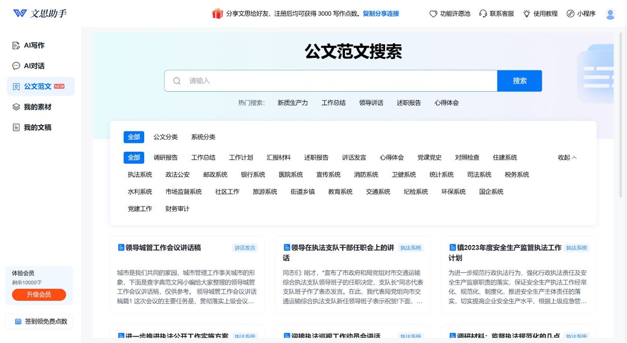The height and width of the screenshot is (343, 627).
Task: Open the 功能许愿池 wish icon
Action: [x=432, y=14]
